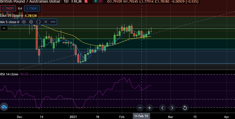
Task: Click the EMA value 1.78128
Action: (x=31, y=16)
